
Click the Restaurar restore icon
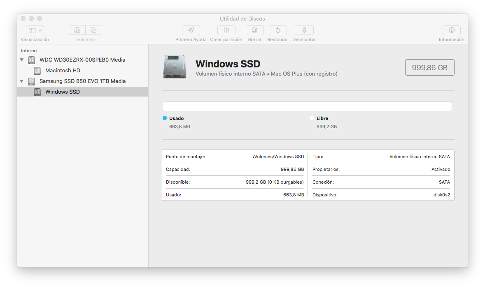click(x=277, y=30)
